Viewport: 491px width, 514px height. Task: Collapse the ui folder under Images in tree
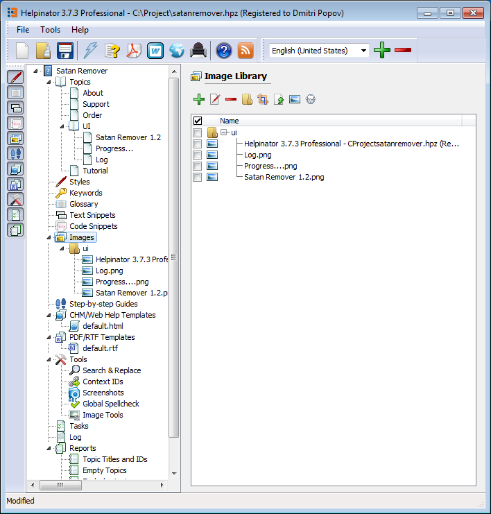[x=62, y=248]
